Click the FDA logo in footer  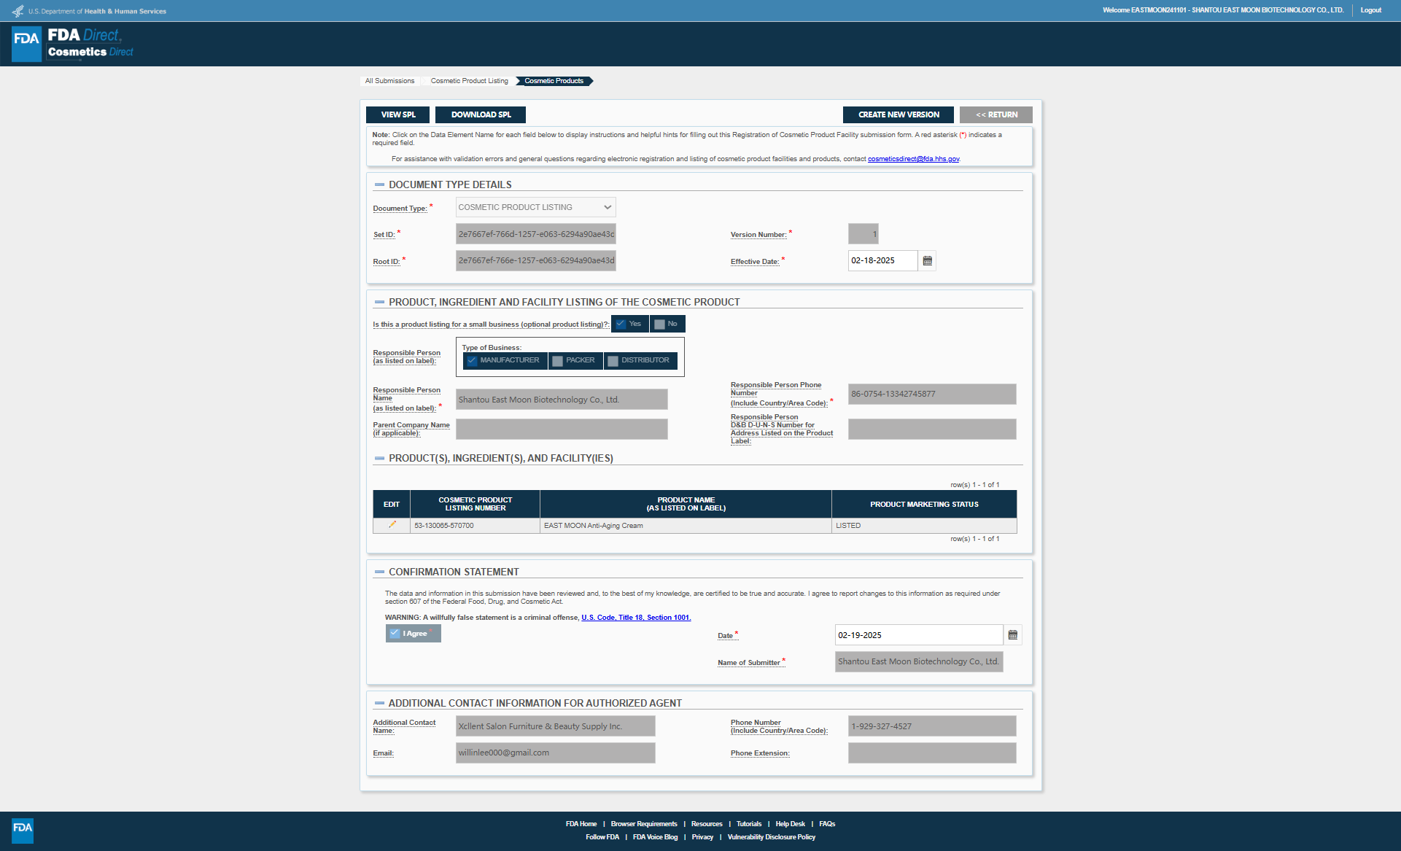pyautogui.click(x=23, y=830)
